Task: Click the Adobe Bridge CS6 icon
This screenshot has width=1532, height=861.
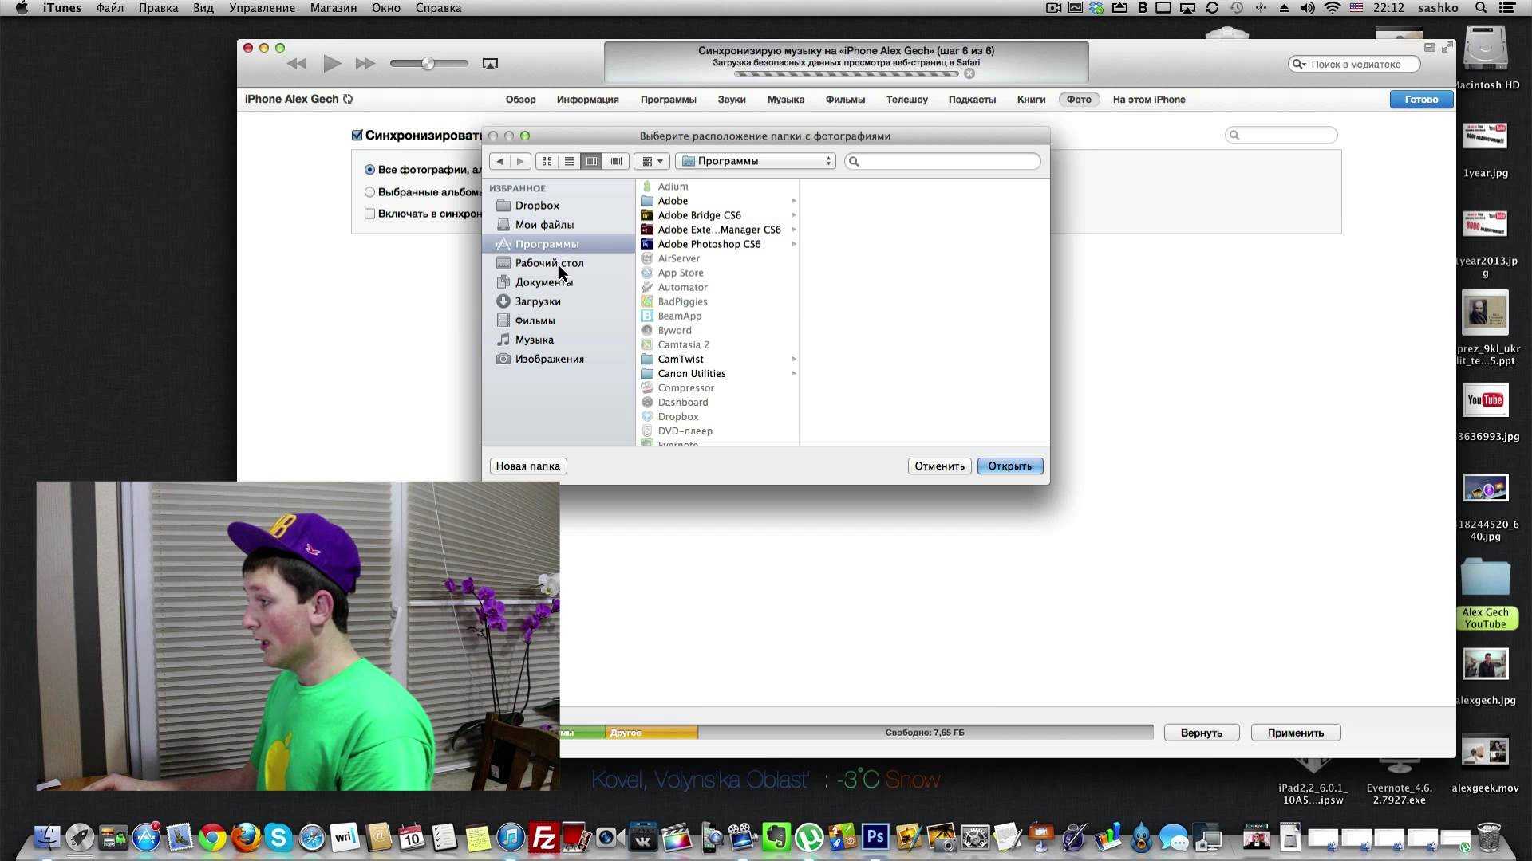Action: click(646, 214)
